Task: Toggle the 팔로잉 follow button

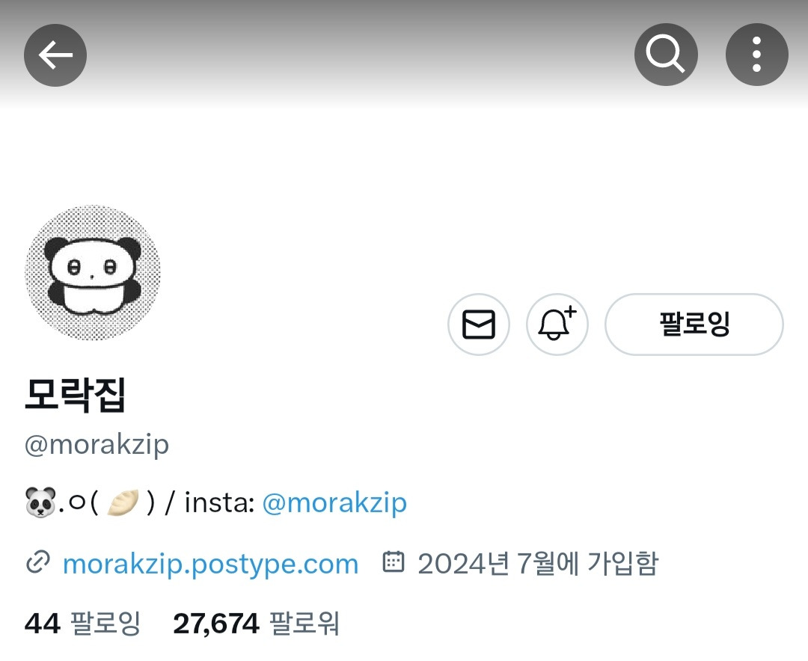Action: [x=694, y=324]
